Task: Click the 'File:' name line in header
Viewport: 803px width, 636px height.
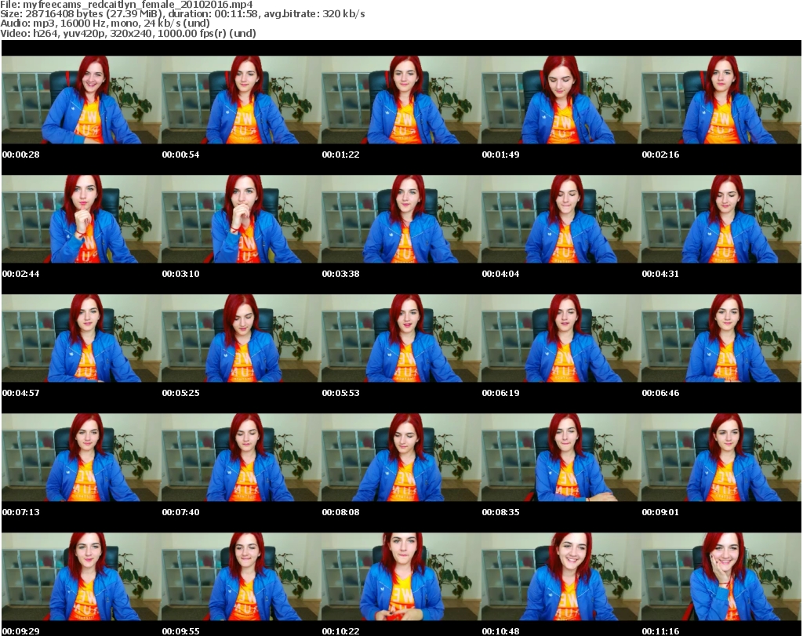Action: [x=126, y=5]
